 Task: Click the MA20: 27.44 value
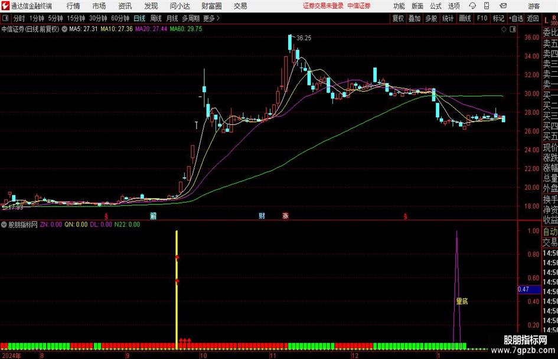(x=151, y=29)
